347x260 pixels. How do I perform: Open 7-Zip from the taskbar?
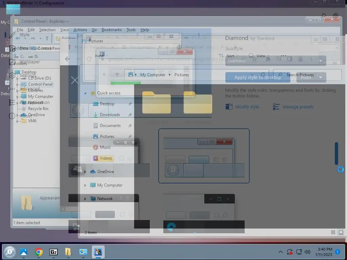click(53, 252)
